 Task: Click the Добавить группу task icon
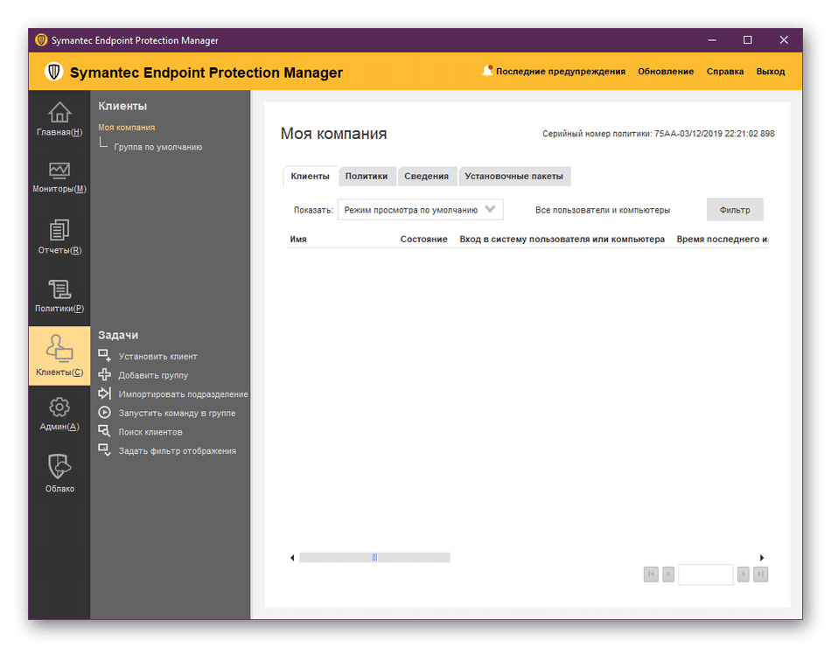[x=104, y=374]
